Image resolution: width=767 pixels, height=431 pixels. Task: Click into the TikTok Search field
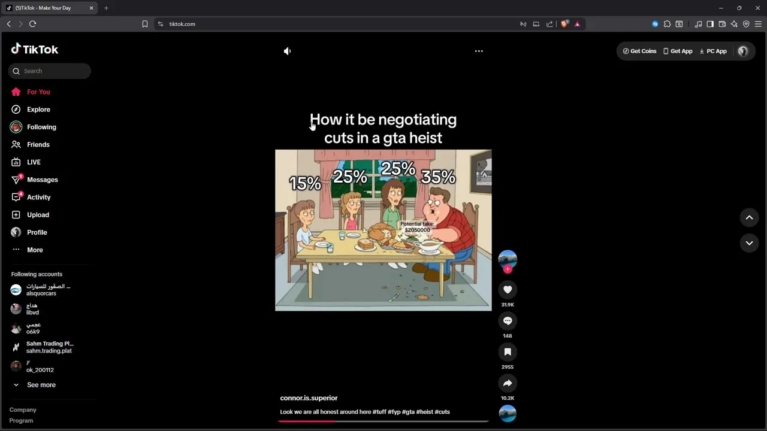[50, 71]
